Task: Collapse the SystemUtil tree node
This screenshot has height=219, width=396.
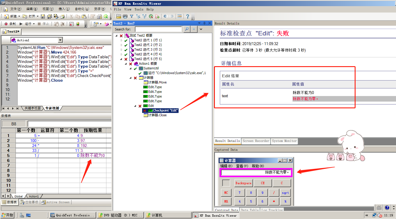Action: click(131, 68)
